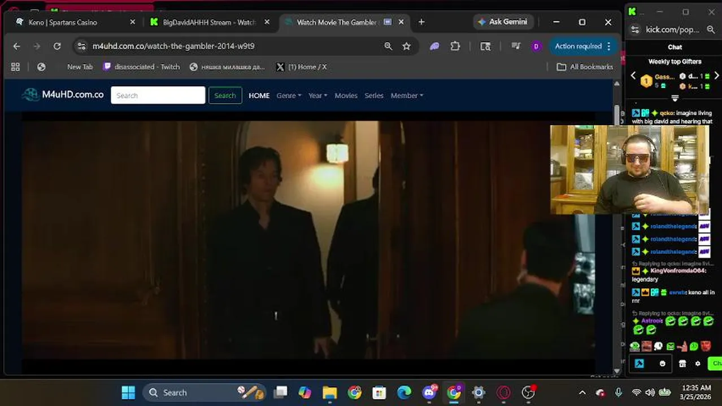This screenshot has width=722, height=406.
Task: Open the (1) Home / X bookmark
Action: [302, 67]
